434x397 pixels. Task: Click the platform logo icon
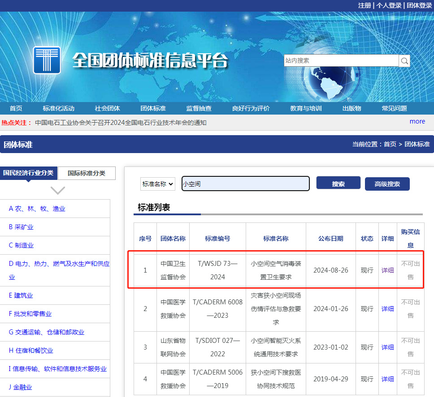tap(47, 60)
